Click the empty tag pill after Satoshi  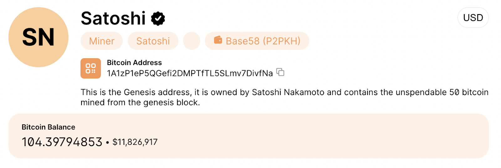point(191,41)
